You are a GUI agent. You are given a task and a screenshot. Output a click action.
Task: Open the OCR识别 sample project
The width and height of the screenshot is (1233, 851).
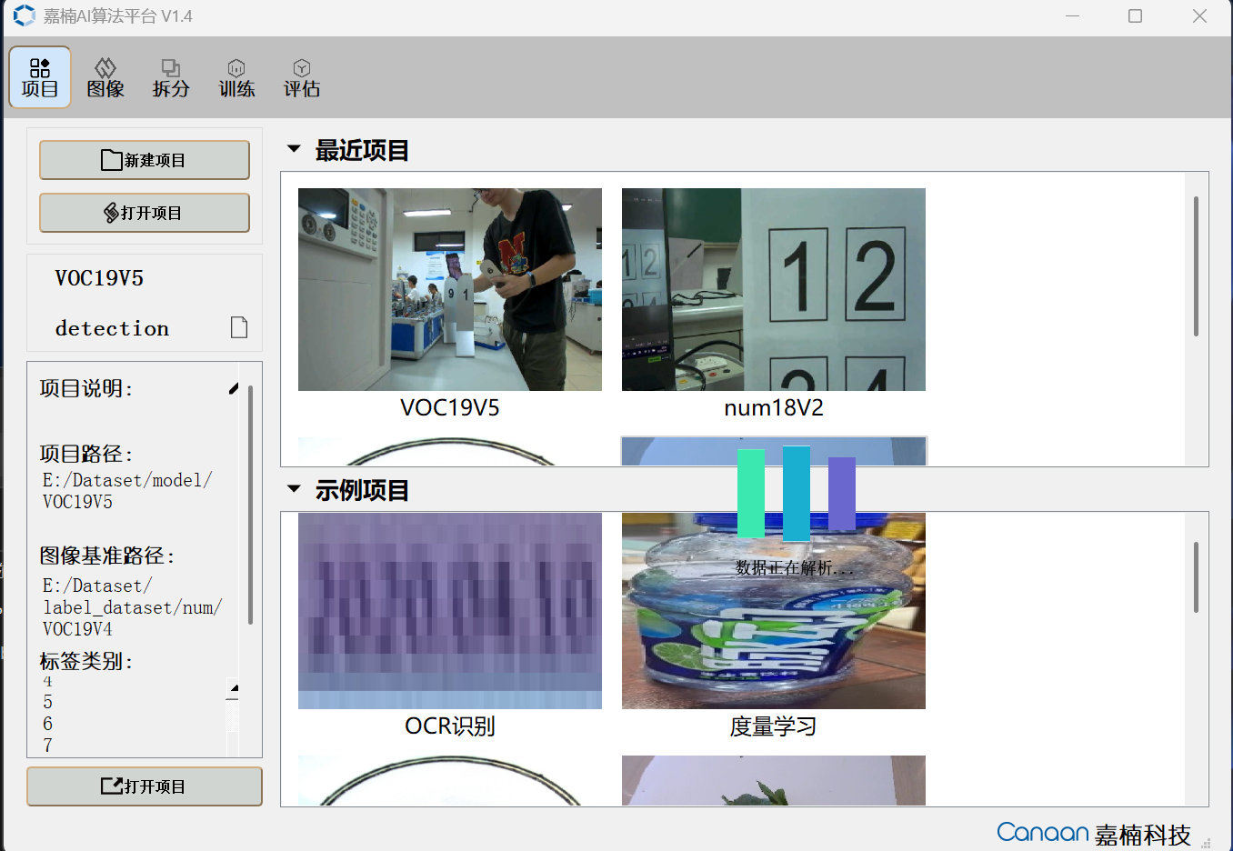coord(449,610)
